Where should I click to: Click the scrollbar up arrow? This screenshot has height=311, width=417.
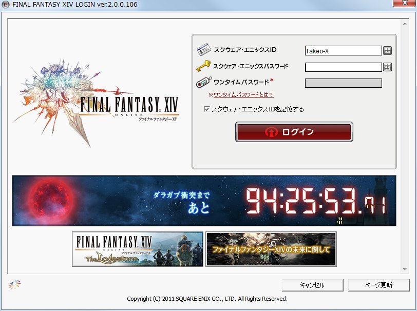[405, 24]
